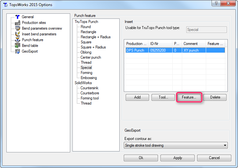
Task: Select Forming tool in SolidWorks list
Action: 90,98
